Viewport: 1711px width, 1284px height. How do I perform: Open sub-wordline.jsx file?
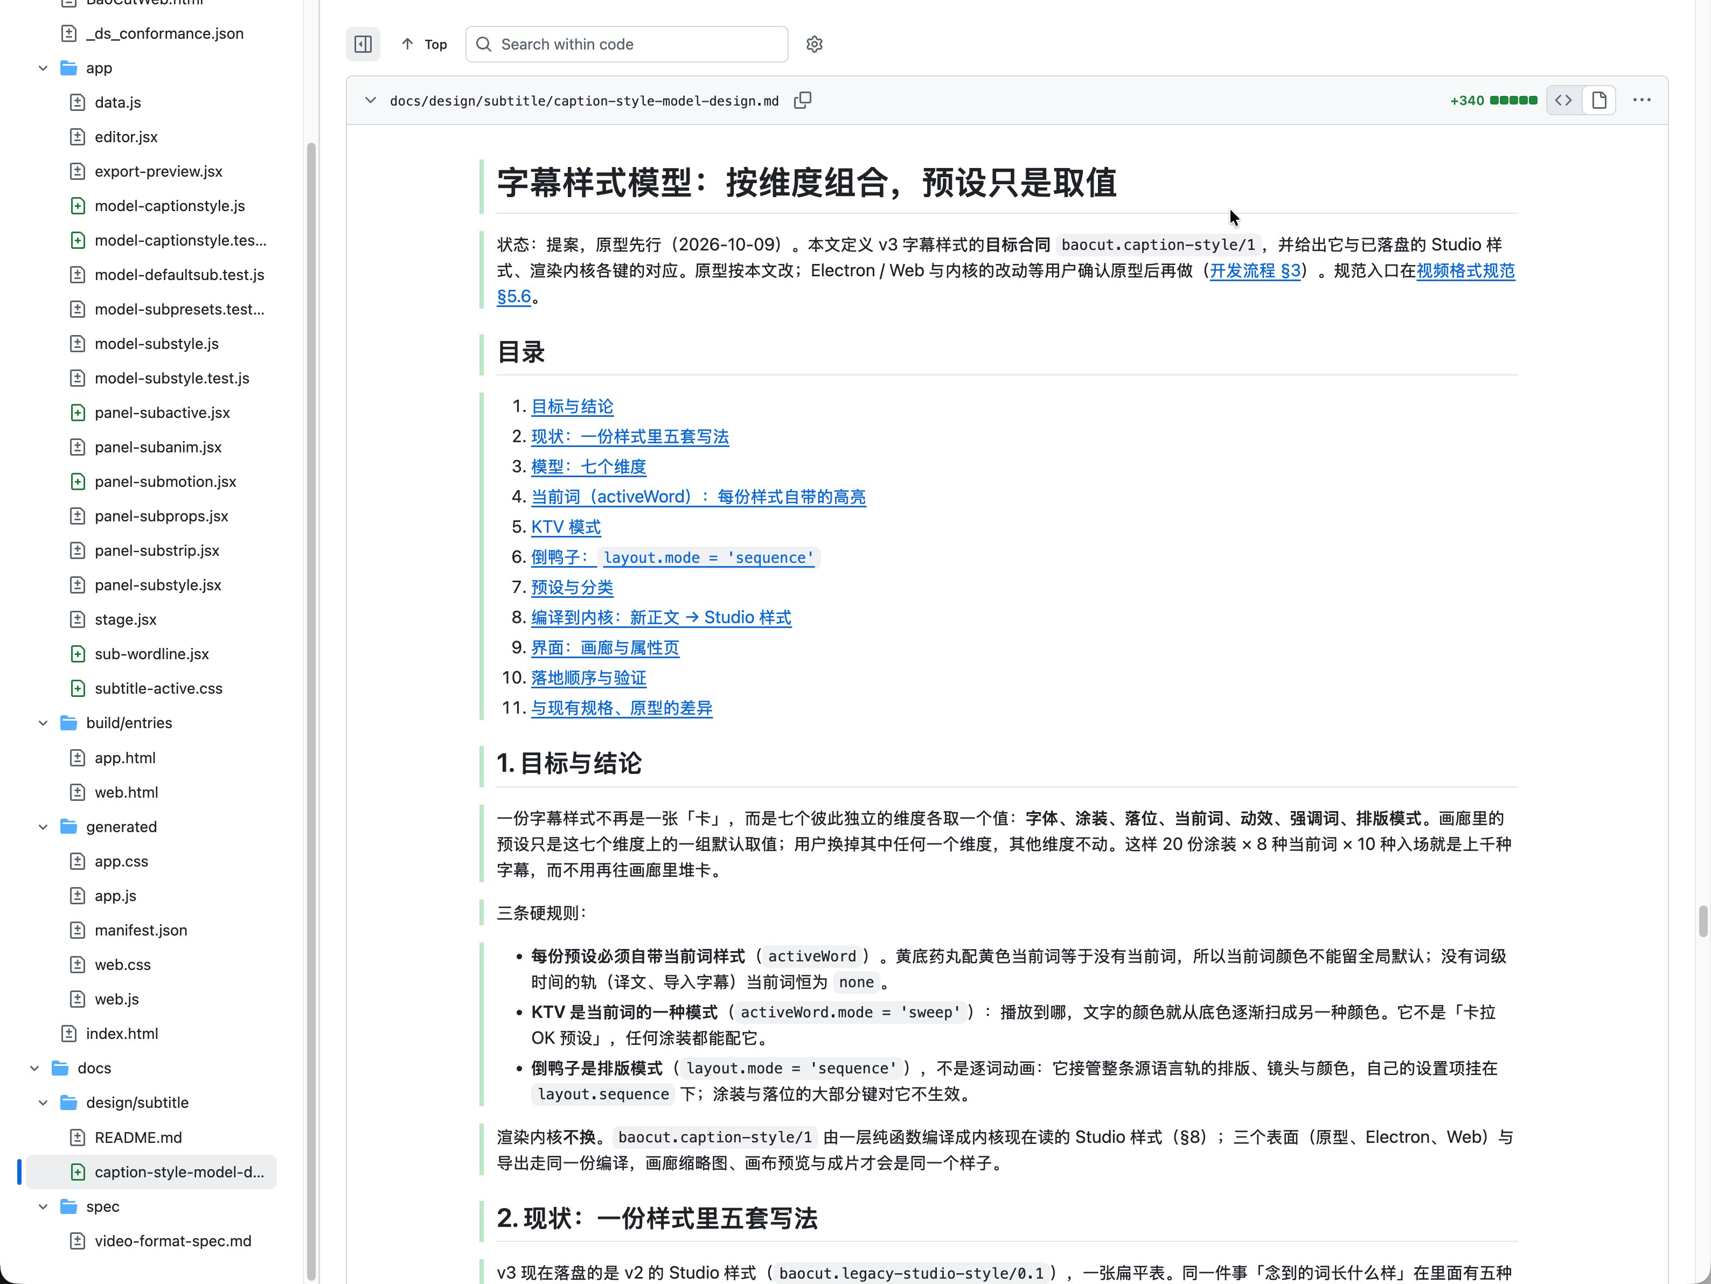tap(151, 654)
